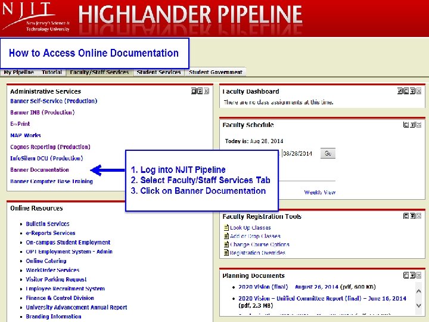Viewport: 429px width, 322px height.
Task: Click the Faculty Dashboard edit icon
Action: click(400, 91)
